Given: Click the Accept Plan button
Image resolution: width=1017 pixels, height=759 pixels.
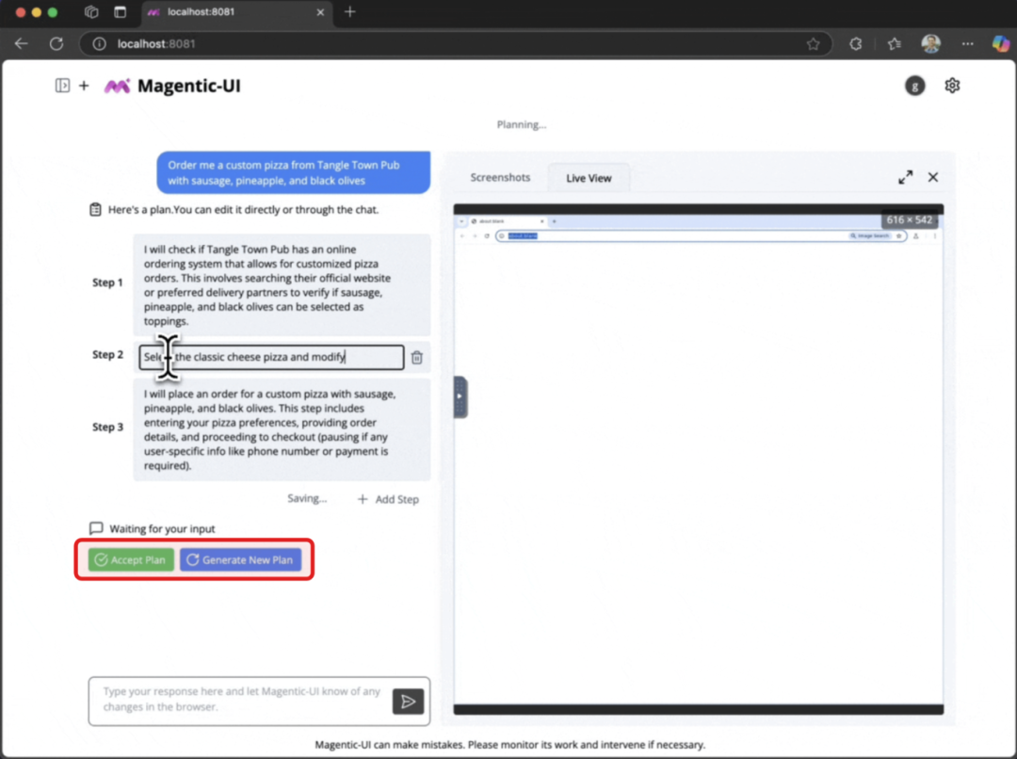Looking at the screenshot, I should click(x=131, y=559).
